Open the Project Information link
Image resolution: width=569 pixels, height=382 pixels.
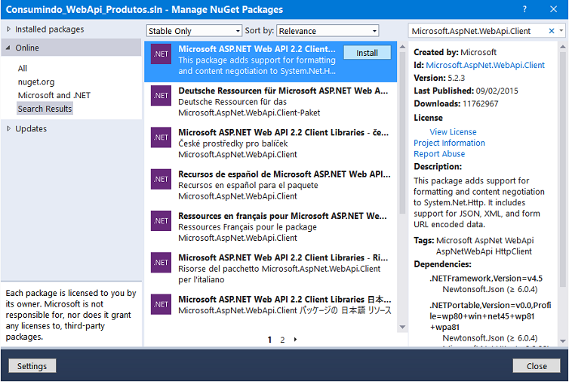click(x=449, y=143)
